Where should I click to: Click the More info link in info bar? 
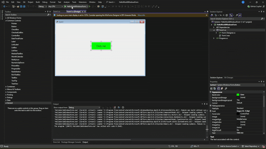click(141, 15)
